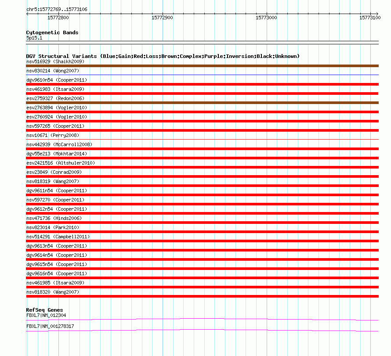Image resolution: width=391 pixels, height=356 pixels.
Task: Open variant esv2763894 (Vogler2010) label
Action: click(x=57, y=108)
